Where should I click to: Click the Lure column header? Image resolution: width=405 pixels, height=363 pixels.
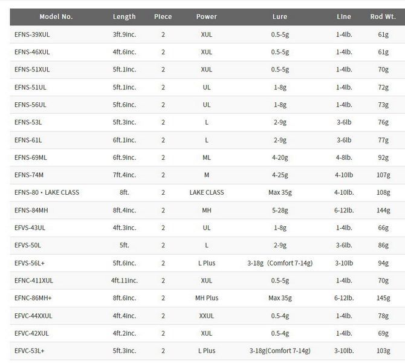point(280,17)
